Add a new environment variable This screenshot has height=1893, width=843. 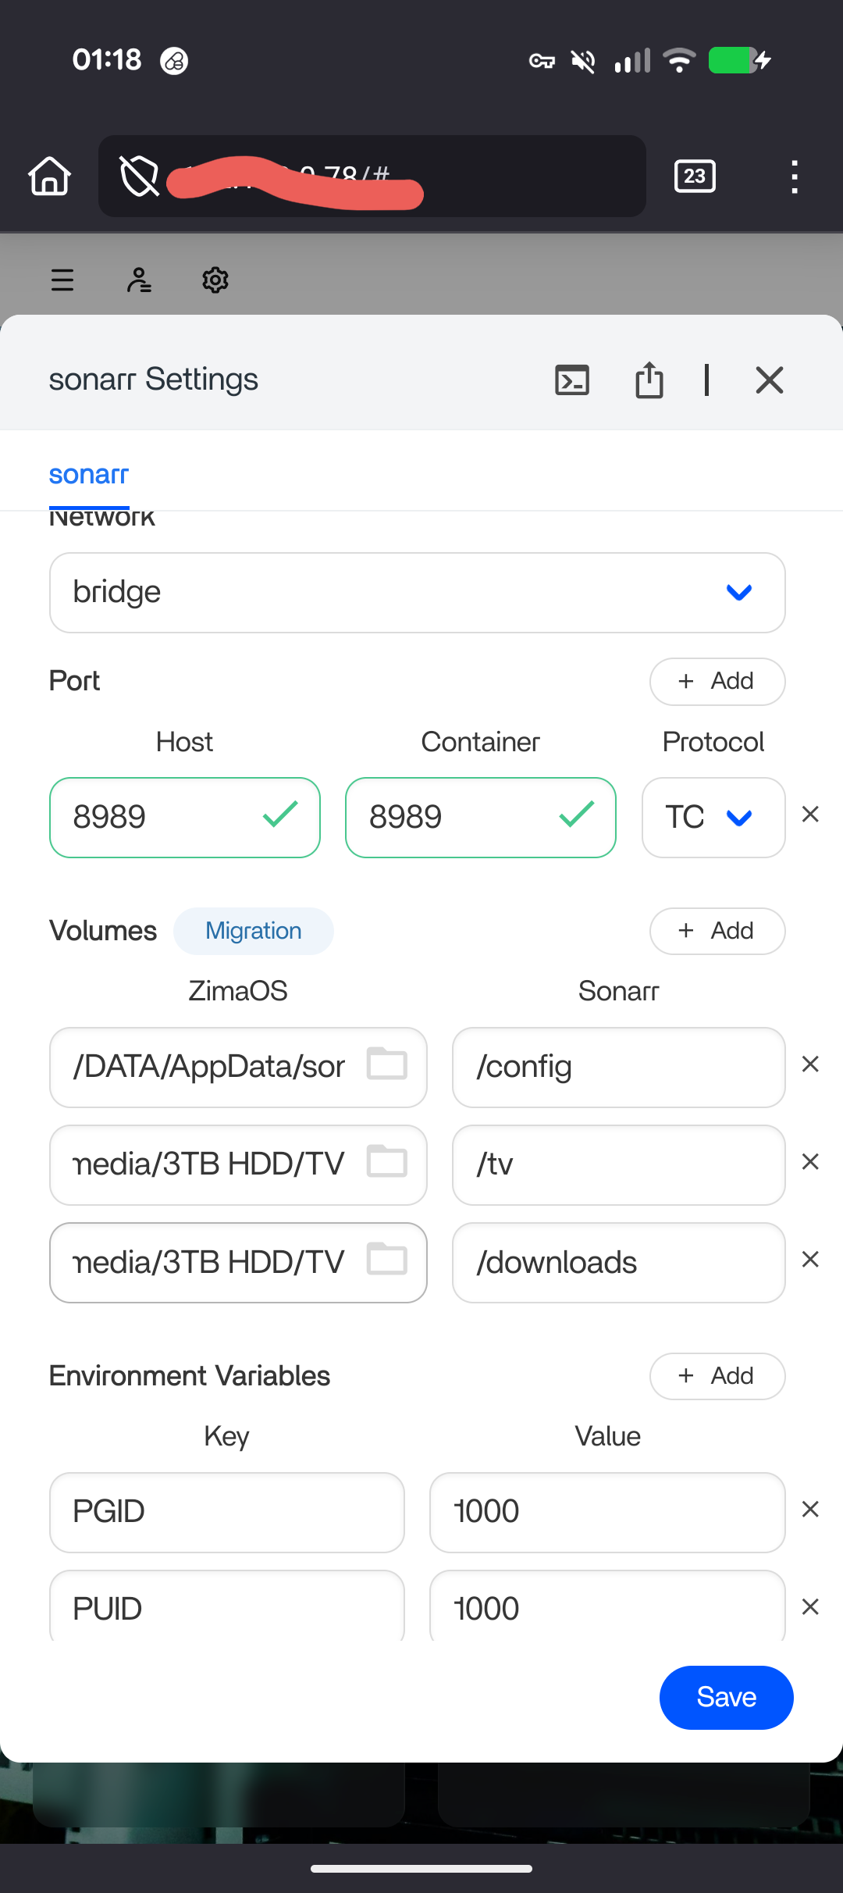tap(717, 1376)
